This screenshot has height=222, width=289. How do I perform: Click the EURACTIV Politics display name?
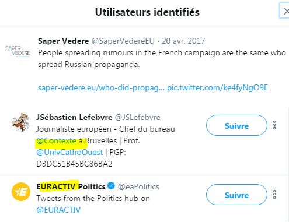(x=71, y=186)
